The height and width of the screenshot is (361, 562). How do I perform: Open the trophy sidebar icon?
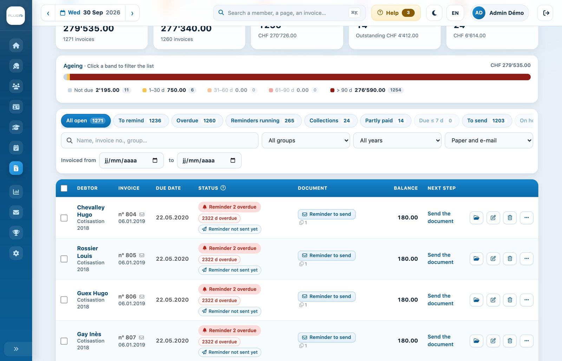coord(16,233)
